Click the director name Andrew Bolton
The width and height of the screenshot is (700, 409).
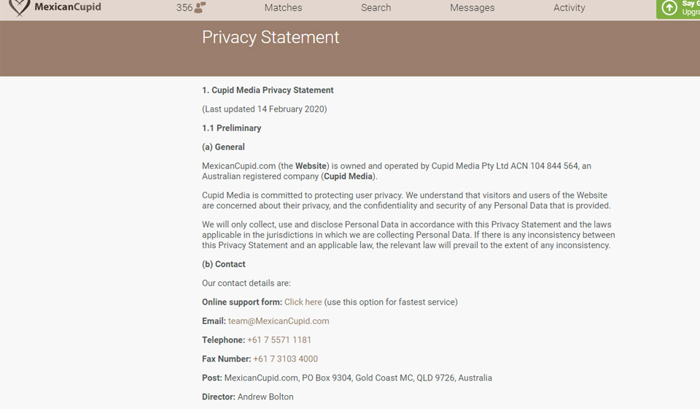pyautogui.click(x=265, y=397)
